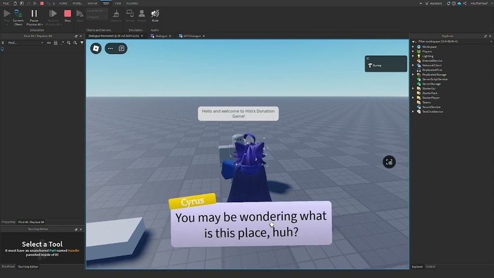Mute audio with the Mute toggle
Screen dimensions: 494x278
pos(155,14)
